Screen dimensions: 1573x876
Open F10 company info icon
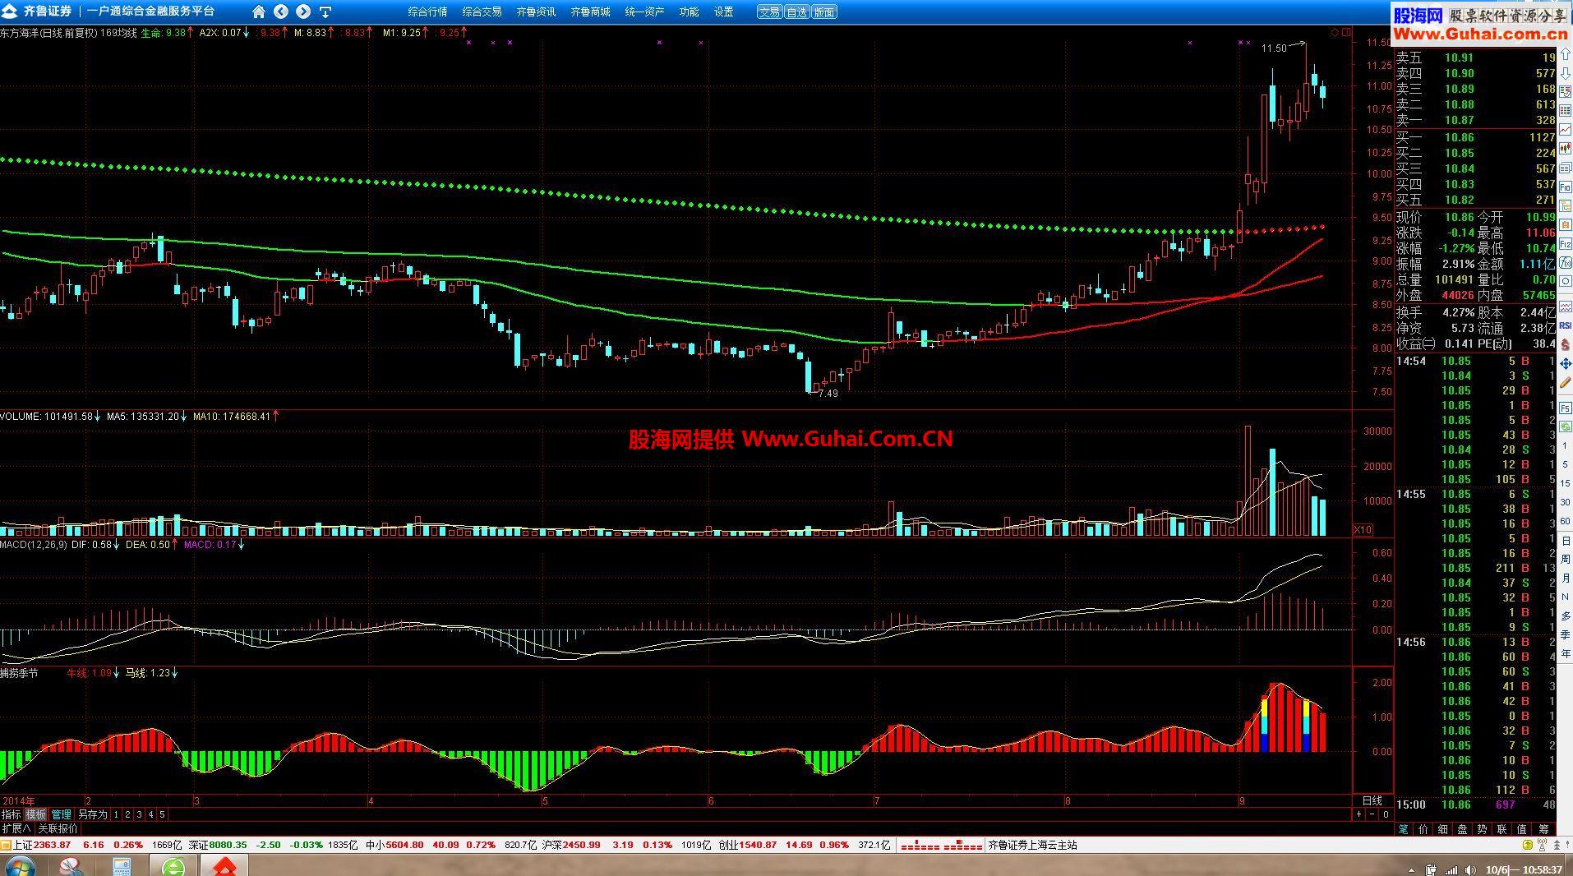click(1565, 187)
